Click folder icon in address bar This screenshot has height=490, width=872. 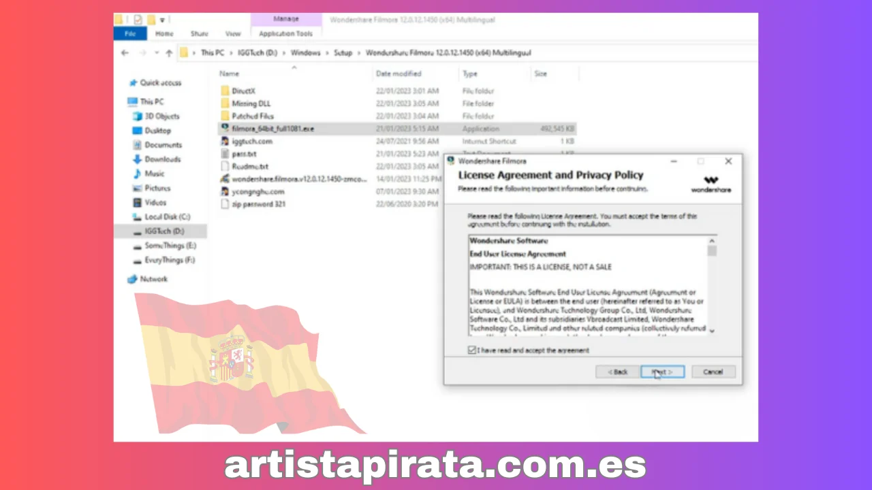tap(185, 52)
